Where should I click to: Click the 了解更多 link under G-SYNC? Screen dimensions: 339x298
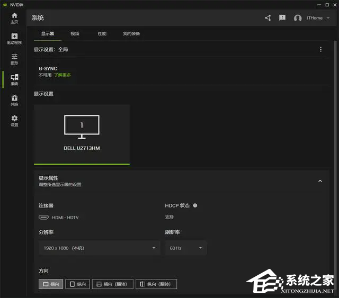(x=63, y=75)
